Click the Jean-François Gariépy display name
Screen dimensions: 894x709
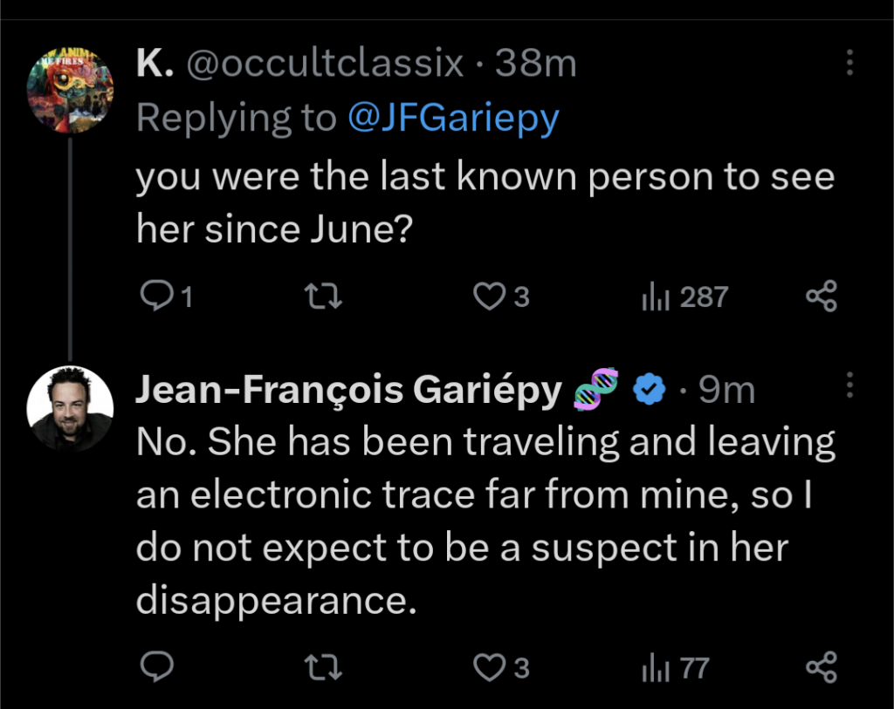tap(348, 392)
